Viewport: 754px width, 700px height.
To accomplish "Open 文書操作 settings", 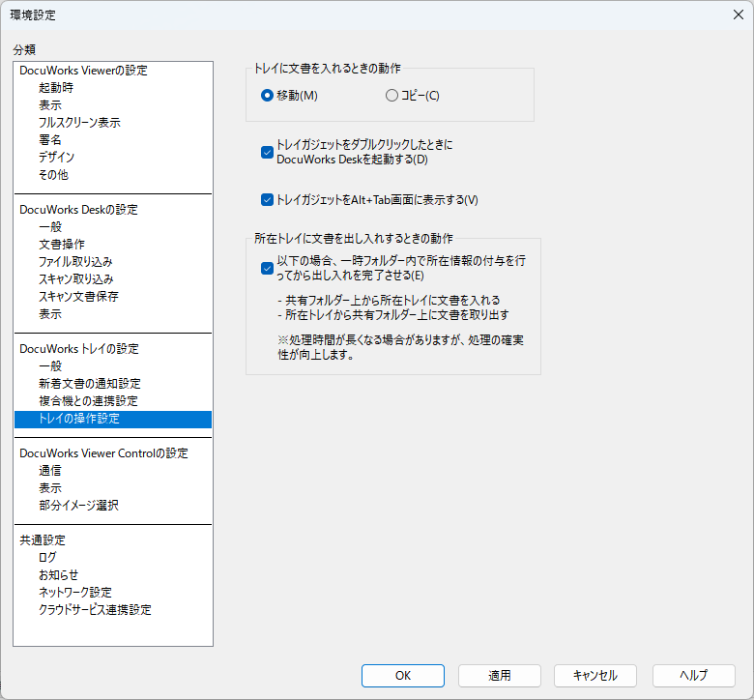I will point(62,244).
